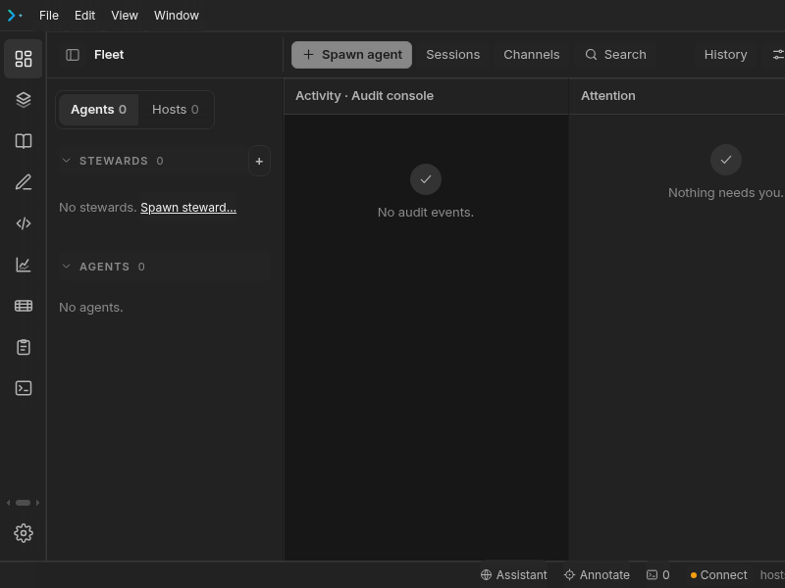Click the Spawn agent button
Image resolution: width=785 pixels, height=588 pixels.
tap(351, 55)
